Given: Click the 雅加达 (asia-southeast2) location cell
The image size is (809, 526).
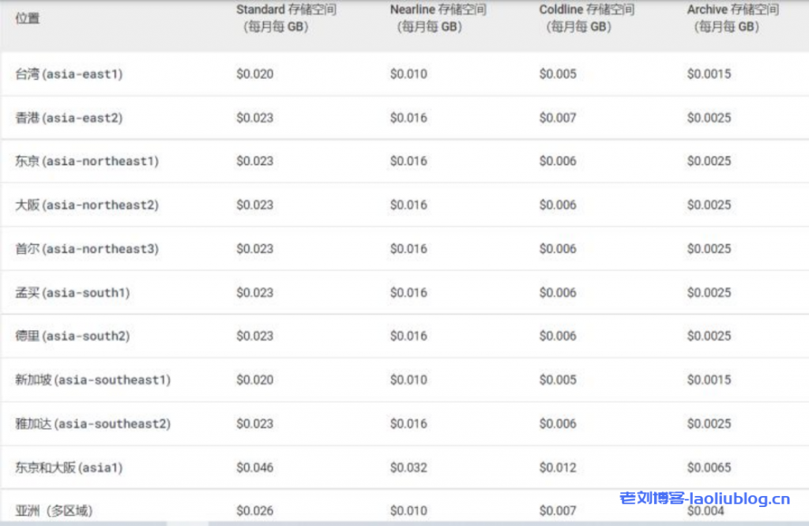Looking at the screenshot, I should pyautogui.click(x=92, y=424).
